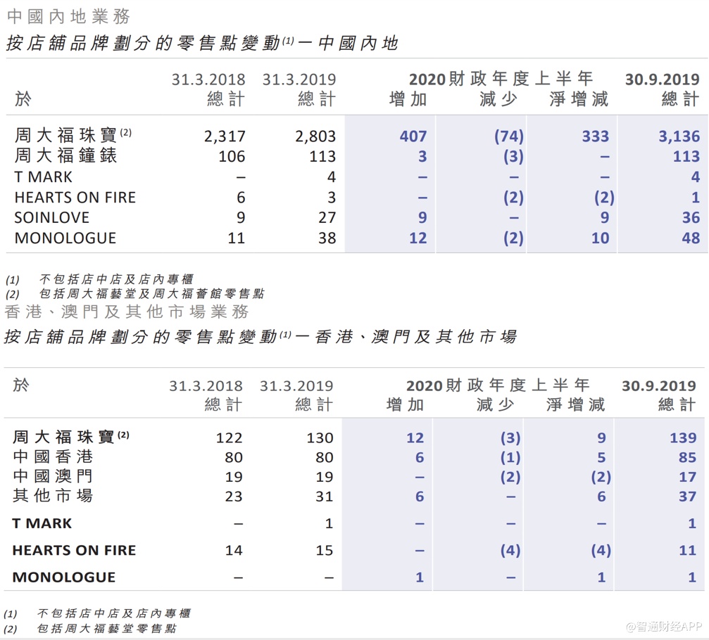Viewport: 709px width, 640px height.
Task: Click value 31 in 其他市場 row
Action: [324, 497]
